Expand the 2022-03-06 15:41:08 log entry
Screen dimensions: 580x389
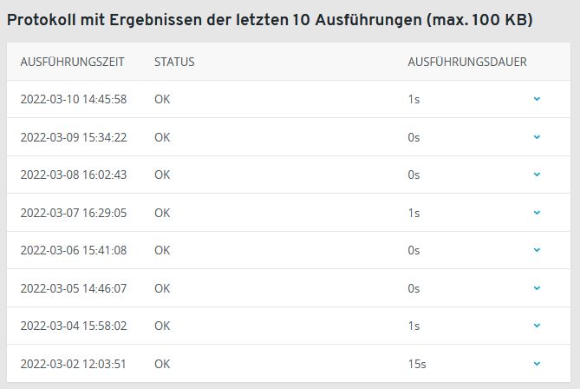(x=537, y=250)
